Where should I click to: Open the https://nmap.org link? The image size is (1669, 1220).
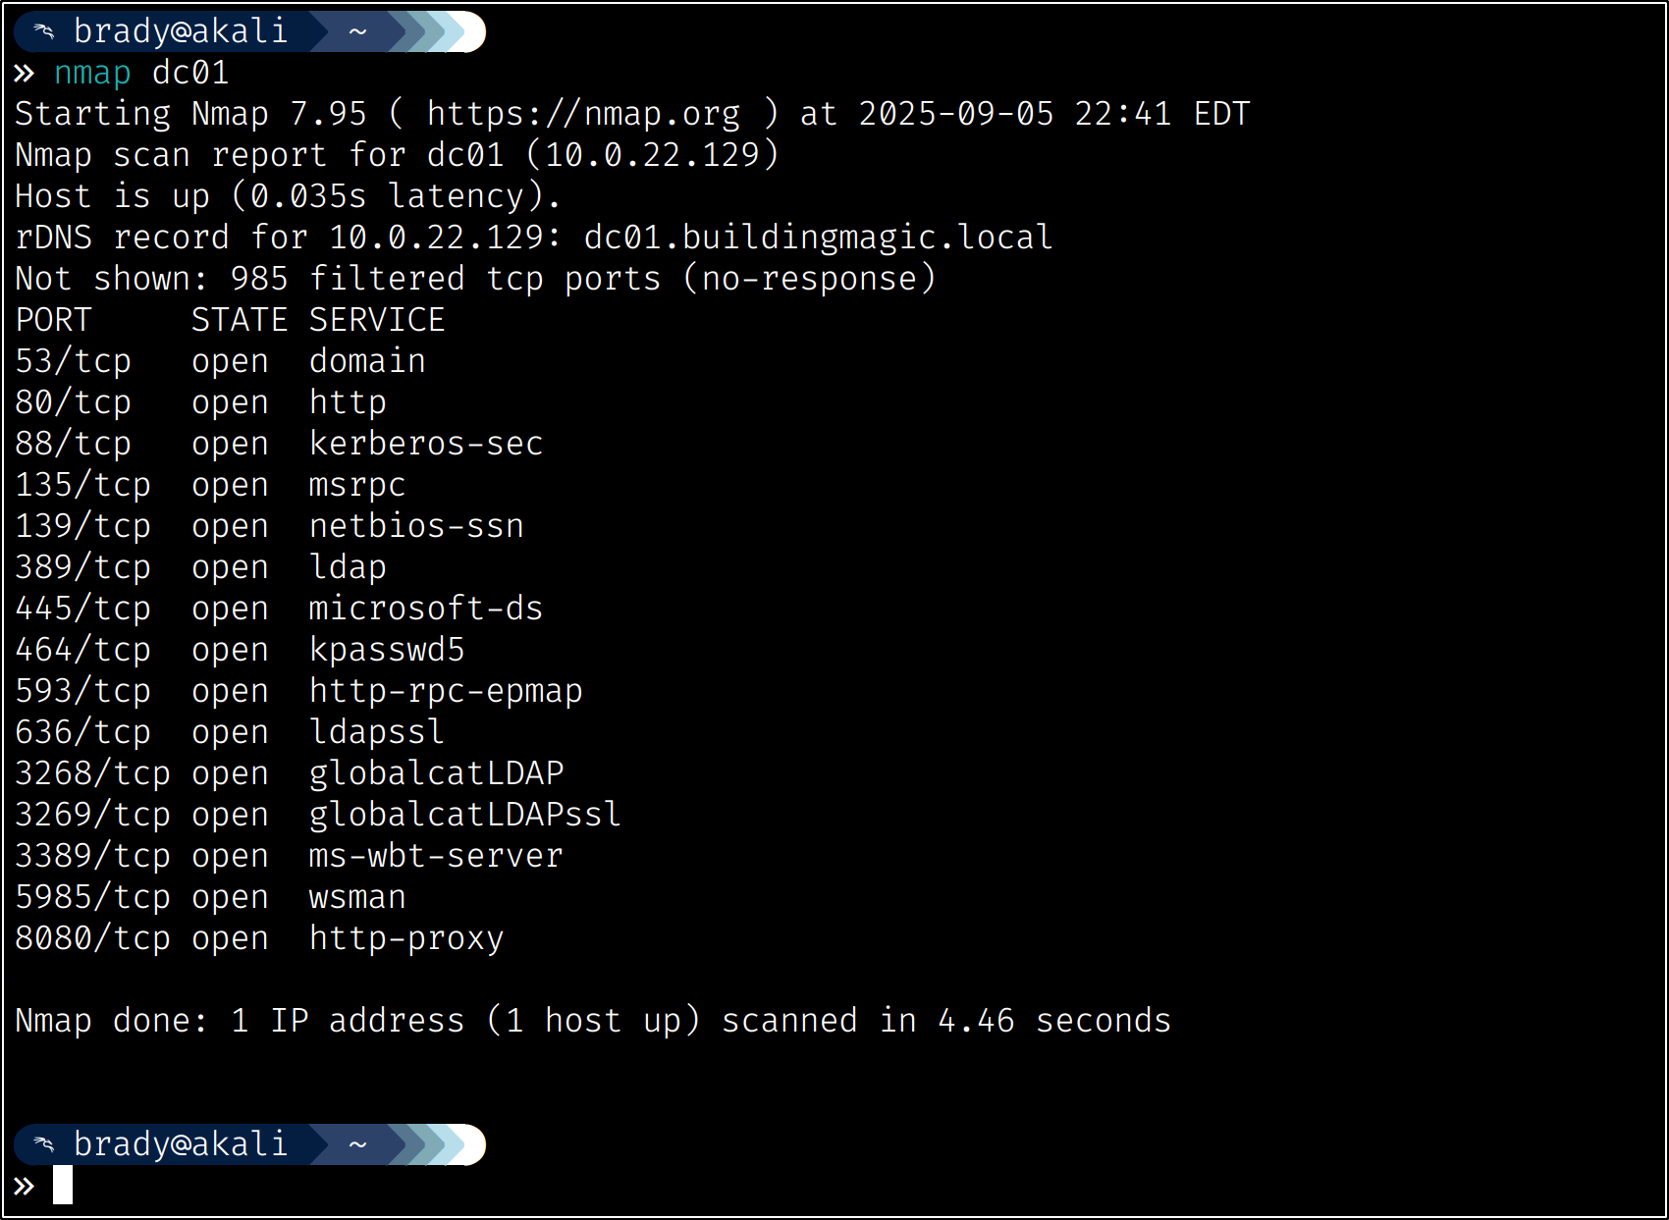pyautogui.click(x=583, y=115)
